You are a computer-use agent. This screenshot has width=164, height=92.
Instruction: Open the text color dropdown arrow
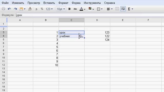click(x=85, y=9)
